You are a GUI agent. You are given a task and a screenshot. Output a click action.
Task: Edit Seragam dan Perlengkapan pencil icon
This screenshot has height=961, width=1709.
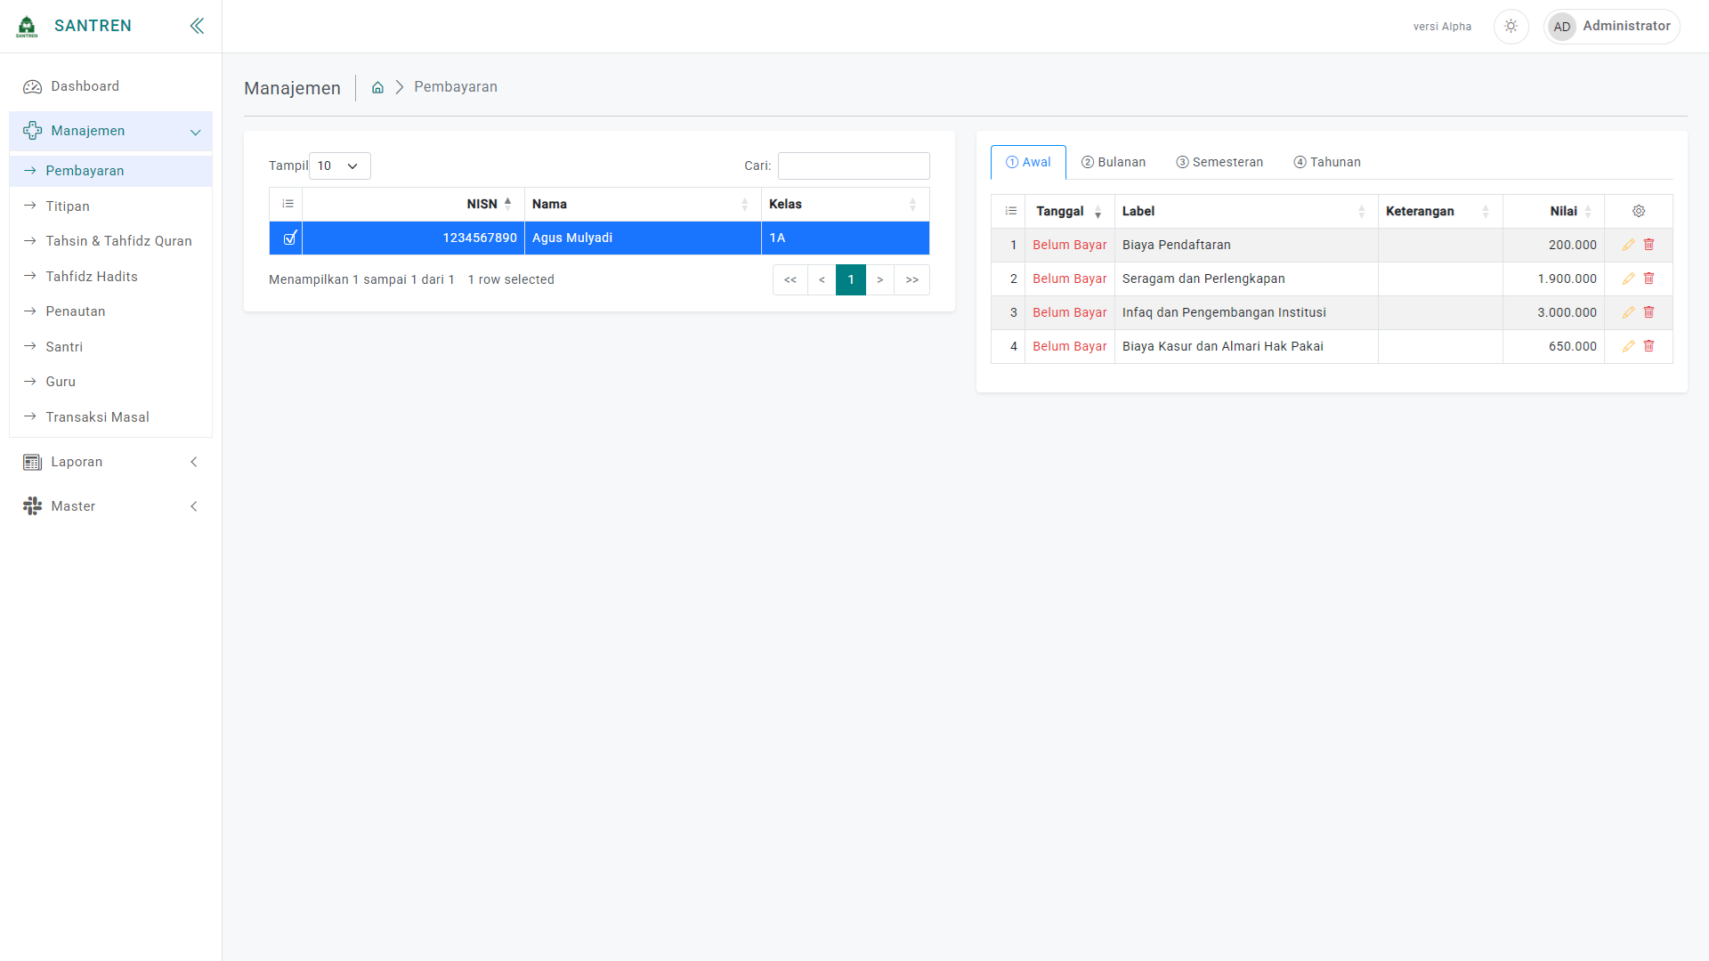click(x=1628, y=279)
